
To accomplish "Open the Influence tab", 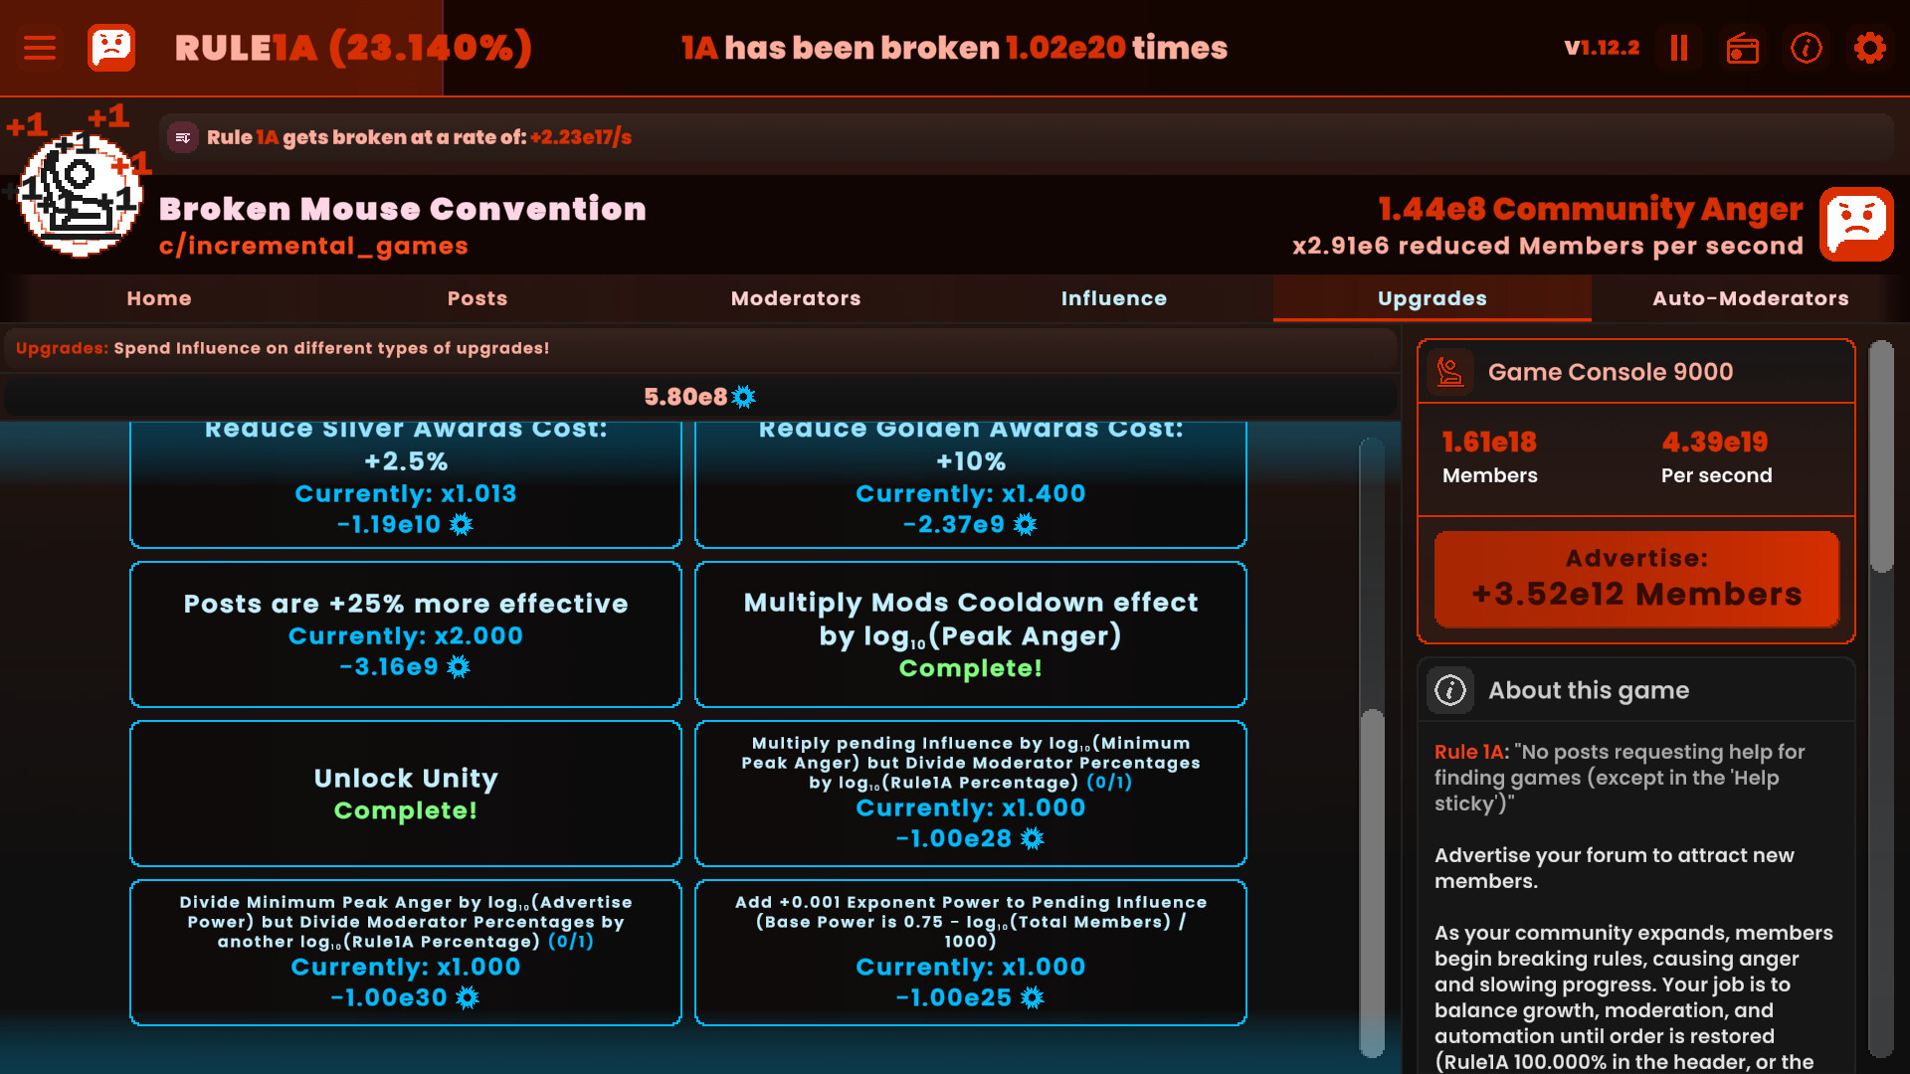I will coord(1114,298).
